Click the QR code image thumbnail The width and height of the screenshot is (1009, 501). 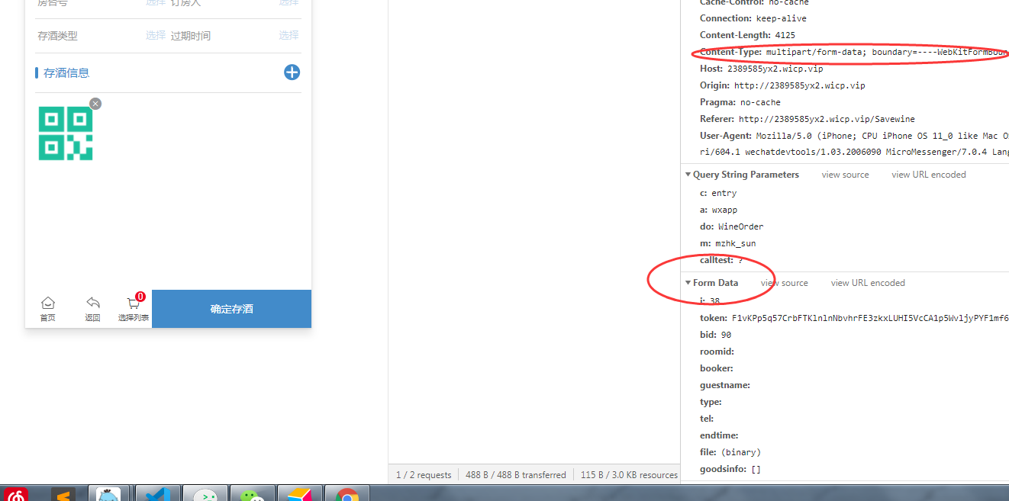point(66,133)
